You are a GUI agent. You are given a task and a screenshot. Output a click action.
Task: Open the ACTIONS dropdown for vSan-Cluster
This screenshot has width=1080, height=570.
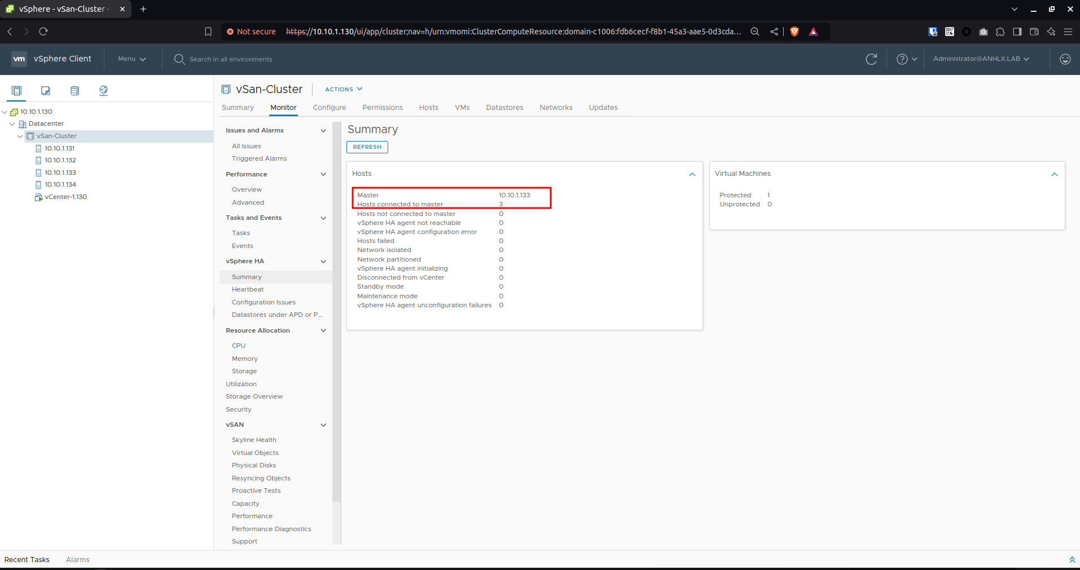[x=344, y=89]
